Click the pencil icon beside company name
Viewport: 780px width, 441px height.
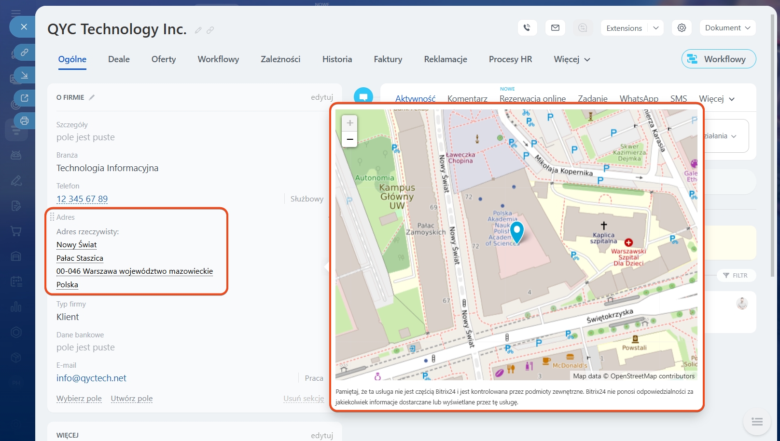(x=198, y=30)
